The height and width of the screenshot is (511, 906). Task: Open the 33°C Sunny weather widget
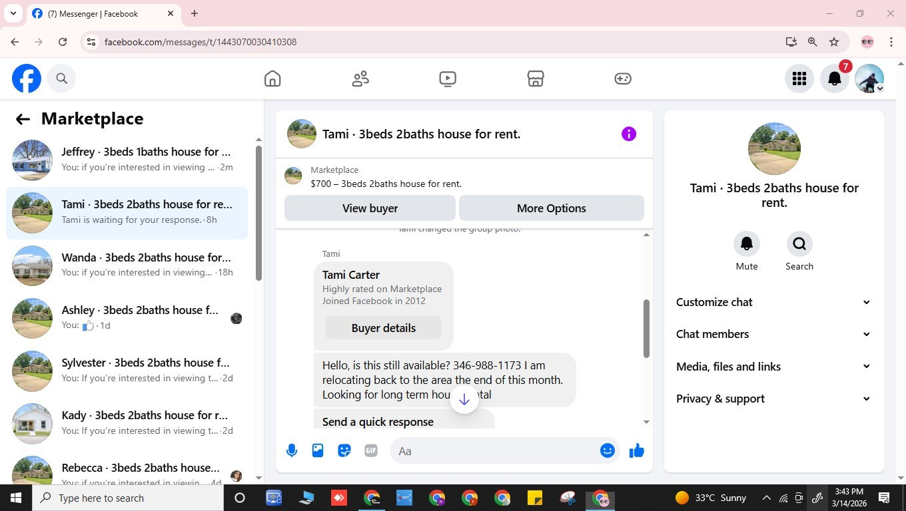[710, 498]
